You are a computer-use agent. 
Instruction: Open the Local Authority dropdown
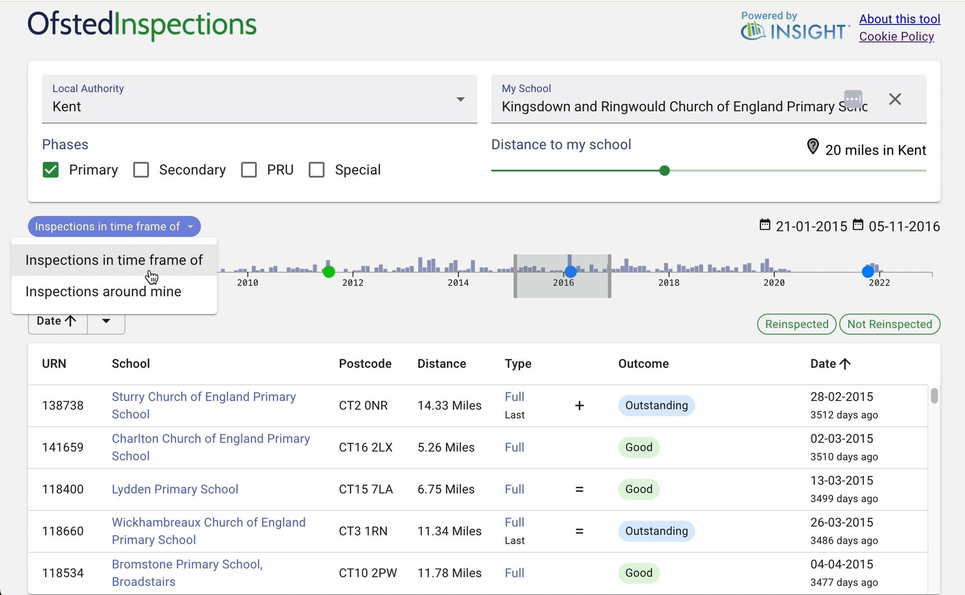pos(460,100)
